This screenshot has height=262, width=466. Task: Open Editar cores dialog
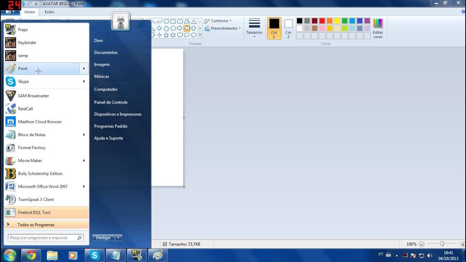(x=378, y=28)
